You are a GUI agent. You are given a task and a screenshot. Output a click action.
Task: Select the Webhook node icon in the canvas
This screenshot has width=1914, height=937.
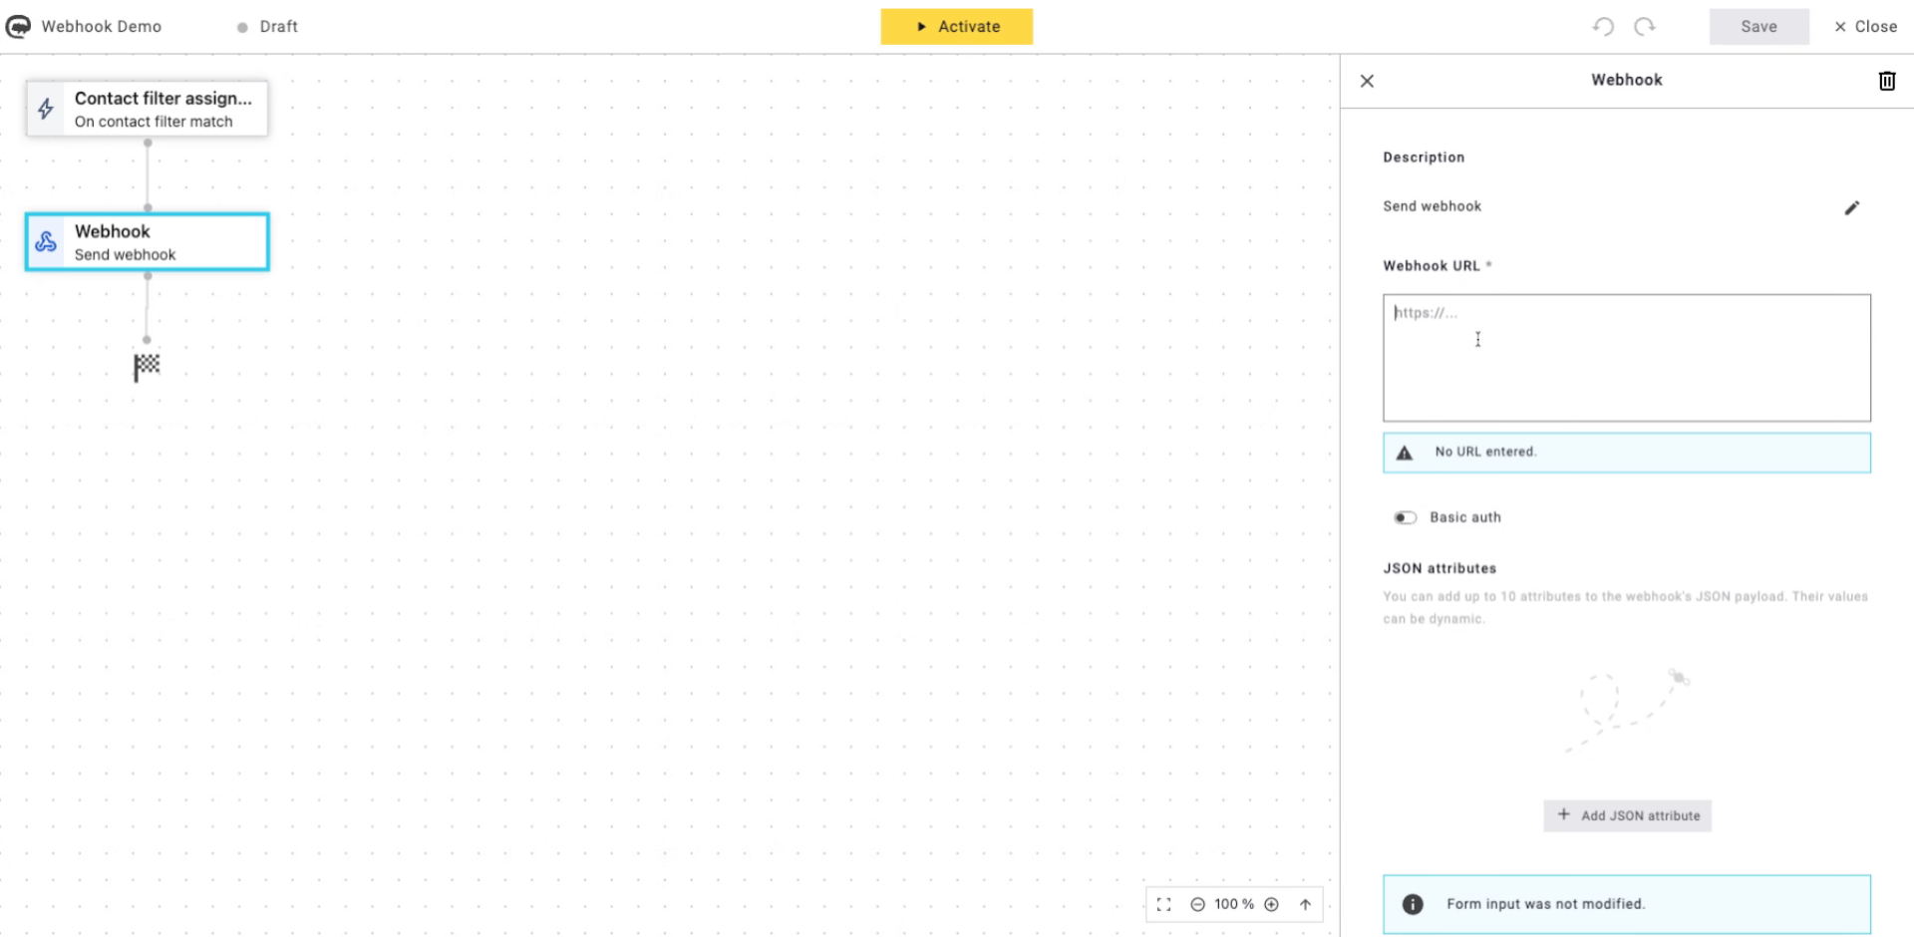[46, 241]
